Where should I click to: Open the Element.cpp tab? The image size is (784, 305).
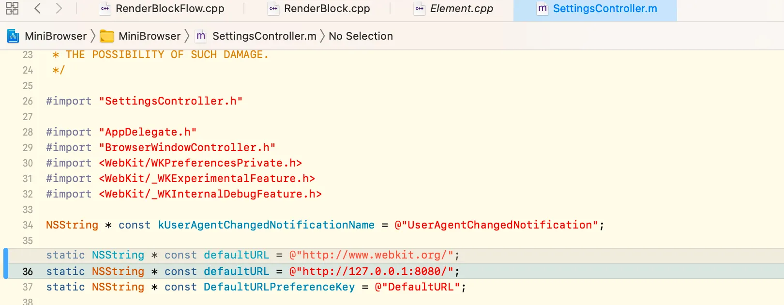pos(461,9)
